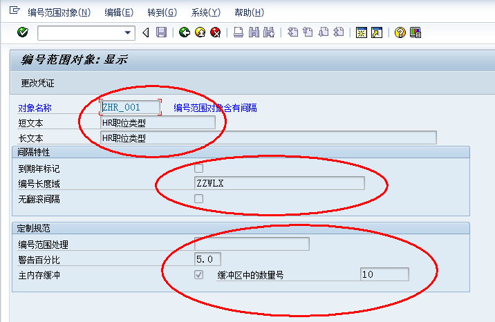Screen dimensions: 495x322
Task: Click the 警告百分比 label
Action: (39, 260)
